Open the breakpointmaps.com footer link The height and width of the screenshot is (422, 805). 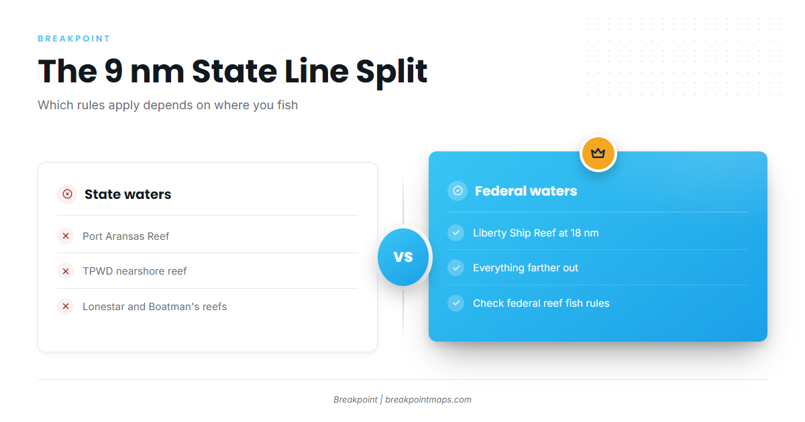428,399
